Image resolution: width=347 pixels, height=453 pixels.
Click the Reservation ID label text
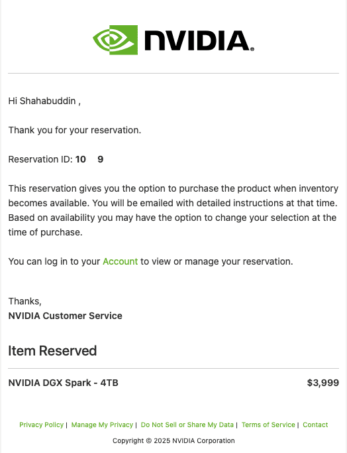pyautogui.click(x=40, y=159)
